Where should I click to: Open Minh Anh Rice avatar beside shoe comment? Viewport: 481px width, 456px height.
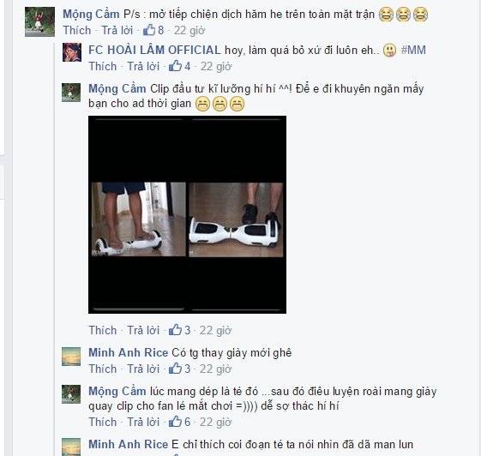[71, 357]
